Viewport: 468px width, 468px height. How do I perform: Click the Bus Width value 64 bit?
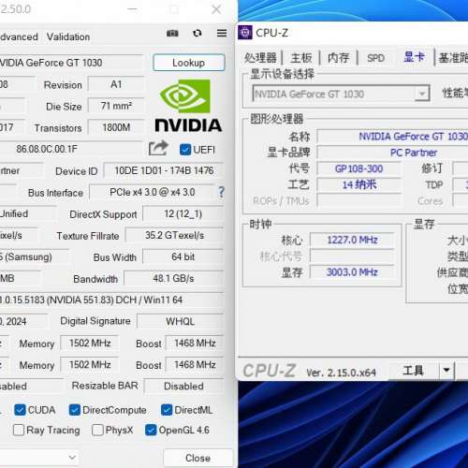pyautogui.click(x=183, y=256)
